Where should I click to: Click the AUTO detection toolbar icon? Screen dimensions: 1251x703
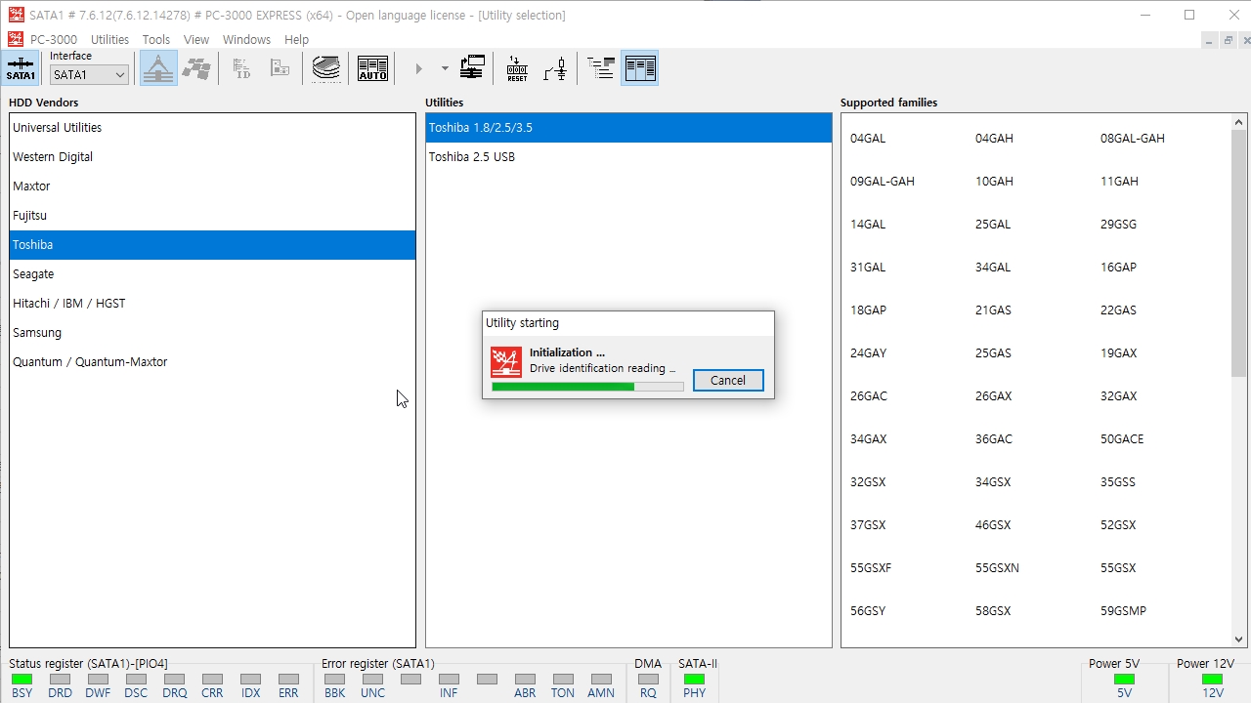[x=372, y=68]
